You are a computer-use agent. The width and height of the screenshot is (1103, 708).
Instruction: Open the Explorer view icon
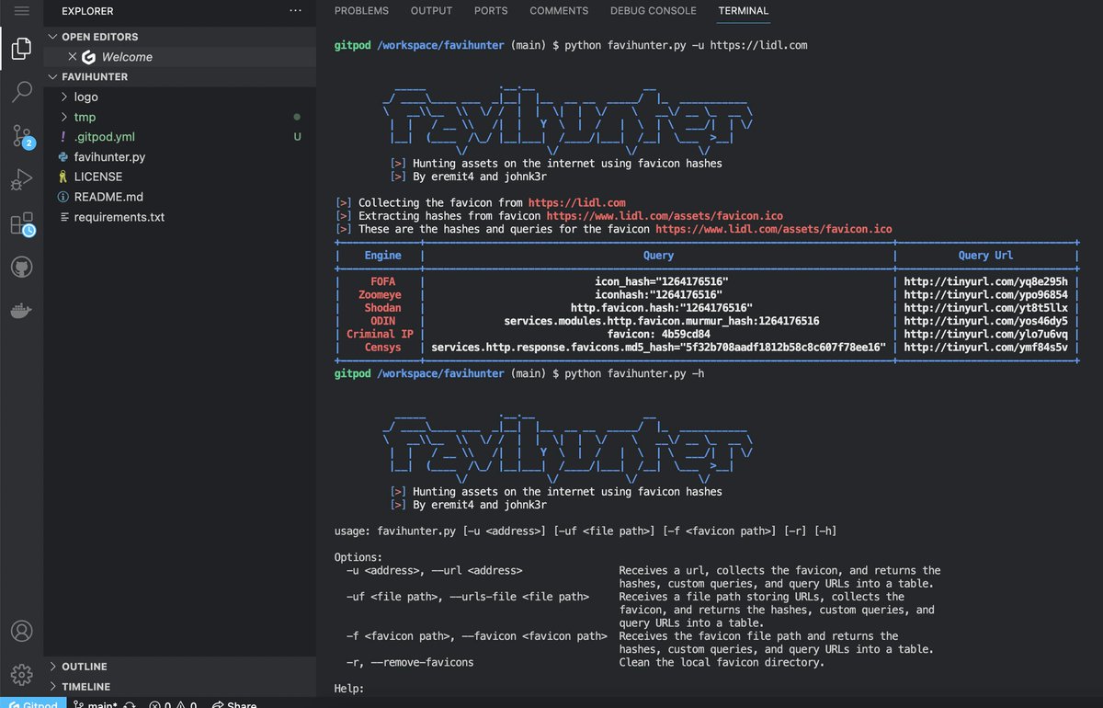21,49
